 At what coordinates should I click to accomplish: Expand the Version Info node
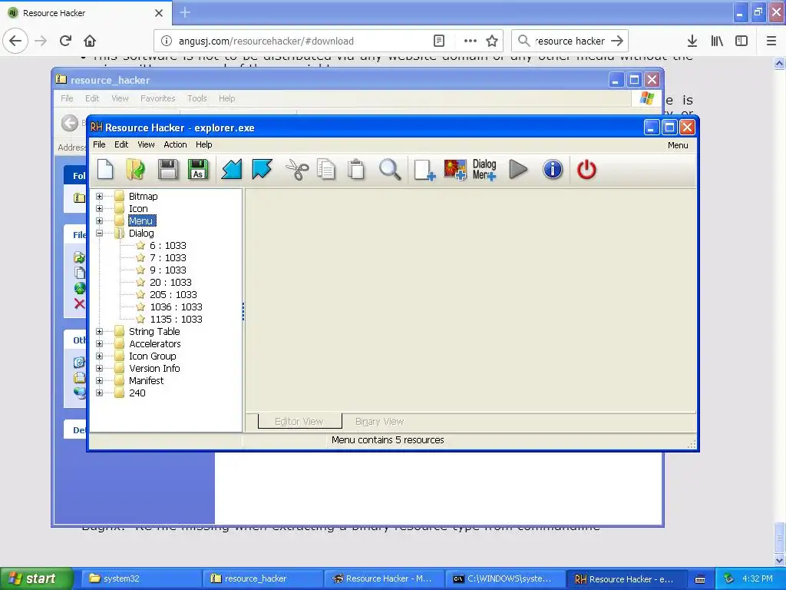tap(99, 368)
